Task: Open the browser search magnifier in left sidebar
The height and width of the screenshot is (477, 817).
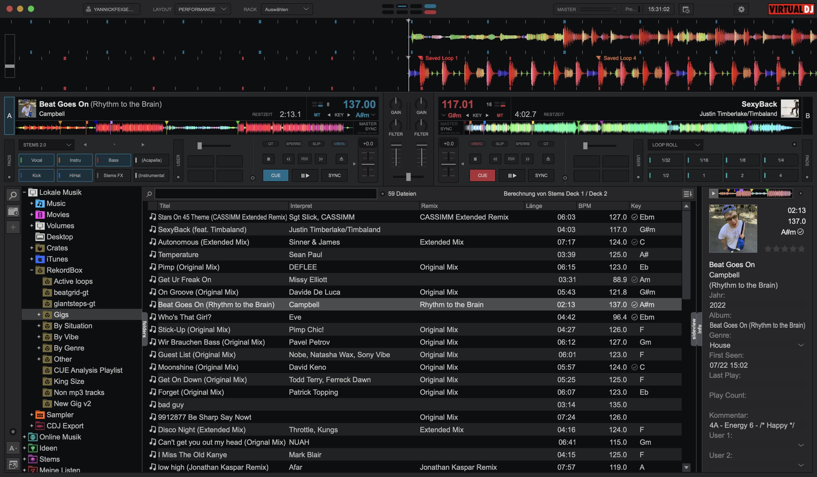Action: click(13, 195)
